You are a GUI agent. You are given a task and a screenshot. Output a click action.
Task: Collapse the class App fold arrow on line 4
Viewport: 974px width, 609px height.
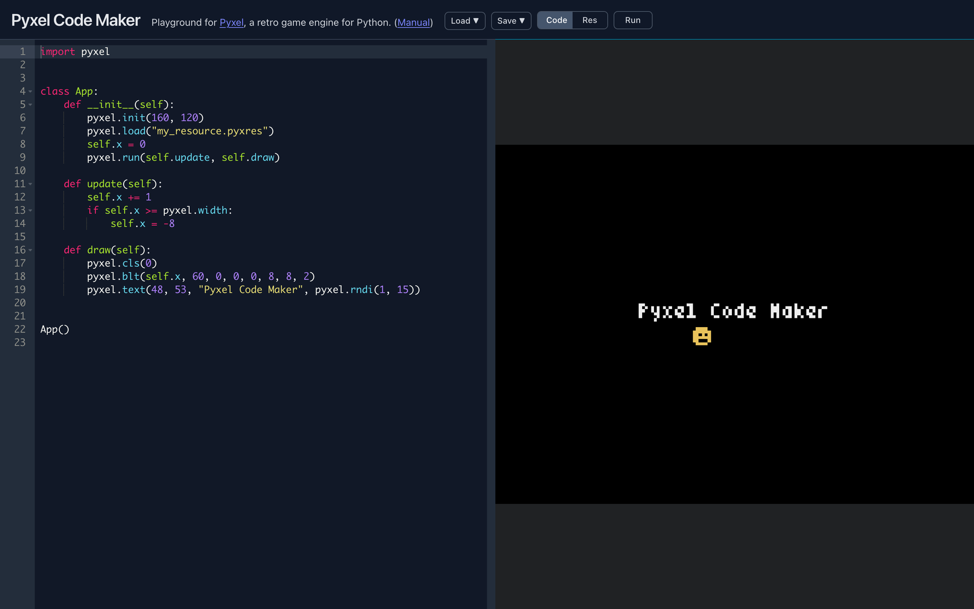tap(30, 91)
